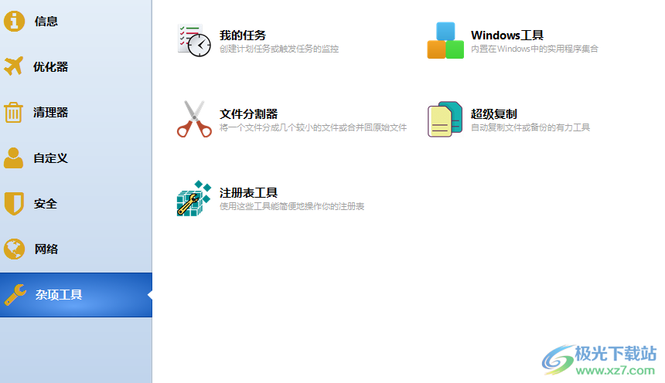This screenshot has width=665, height=383.
Task: Click description 将一个文件分成几个较小的文件或合并回原始文件
Action: pos(313,127)
